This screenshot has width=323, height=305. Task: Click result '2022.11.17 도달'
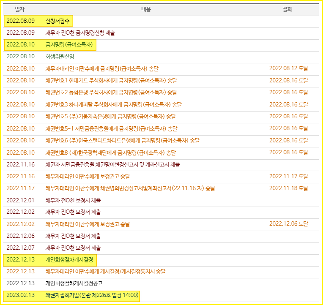[289, 177]
